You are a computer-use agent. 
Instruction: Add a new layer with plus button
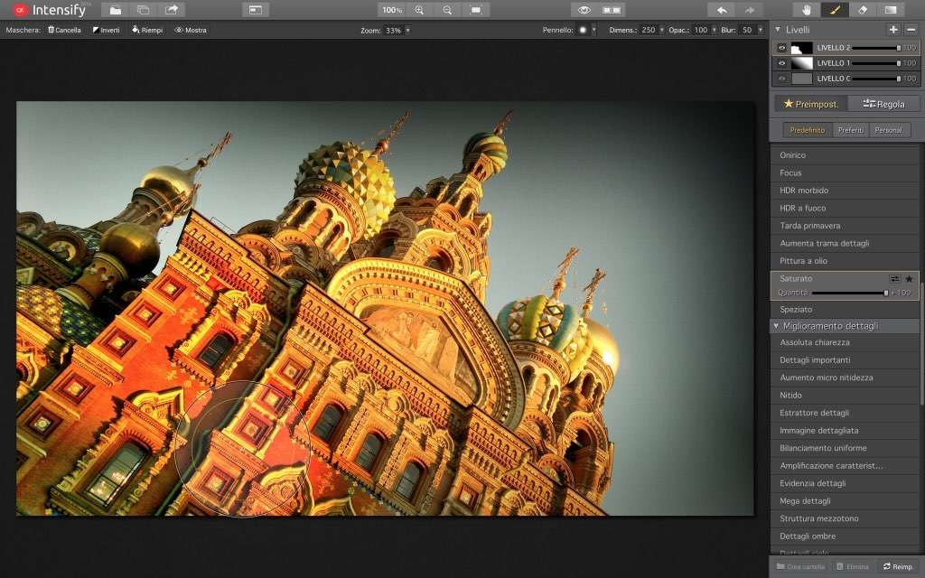coord(893,29)
